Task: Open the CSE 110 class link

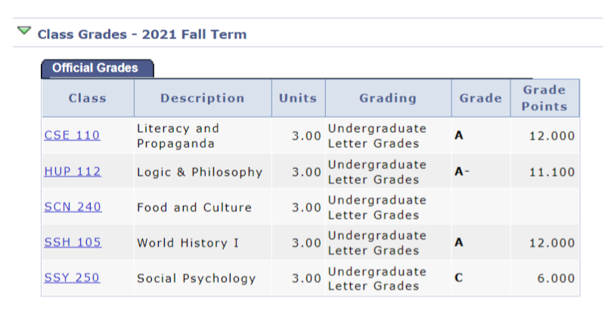Action: [x=72, y=135]
